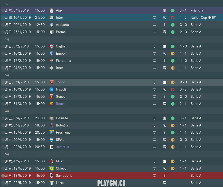Screen dimensions: 223x187
Task: Toggle the checkmark on the Ajax friendly row
Action: [3, 11]
